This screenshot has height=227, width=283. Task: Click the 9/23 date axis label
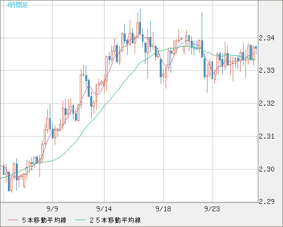pyautogui.click(x=212, y=209)
